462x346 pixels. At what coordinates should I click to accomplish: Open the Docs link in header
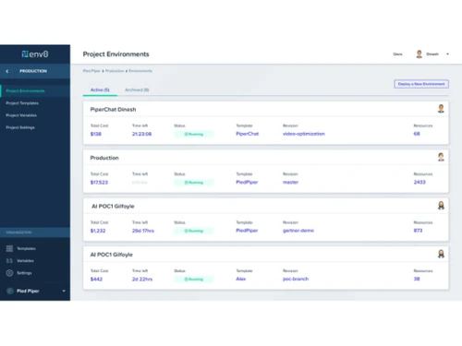click(397, 54)
